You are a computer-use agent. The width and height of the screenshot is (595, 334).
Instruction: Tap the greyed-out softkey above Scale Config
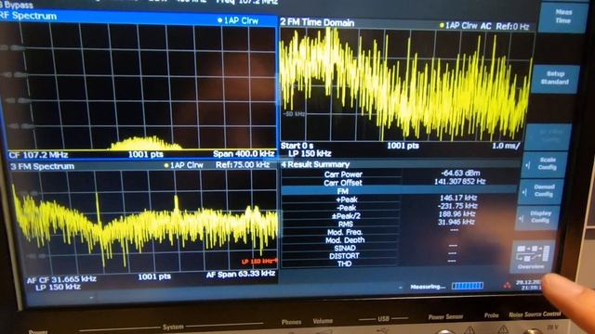549,136
